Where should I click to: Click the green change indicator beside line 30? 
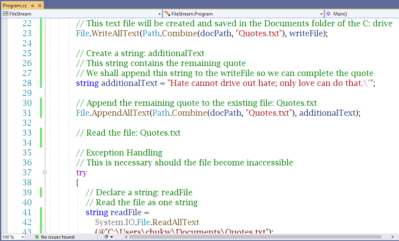click(x=41, y=103)
